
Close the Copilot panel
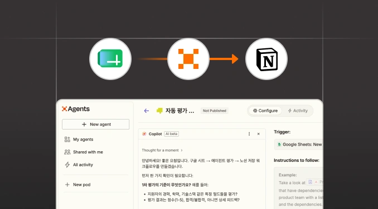(259, 134)
